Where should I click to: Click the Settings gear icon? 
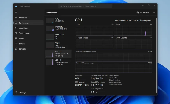(16, 92)
